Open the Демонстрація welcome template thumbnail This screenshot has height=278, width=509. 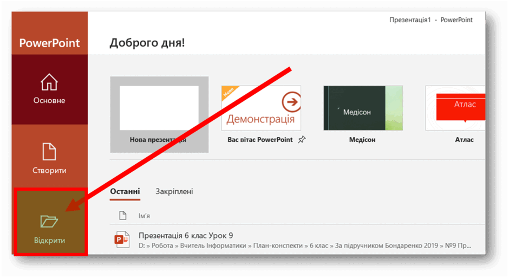(261, 108)
